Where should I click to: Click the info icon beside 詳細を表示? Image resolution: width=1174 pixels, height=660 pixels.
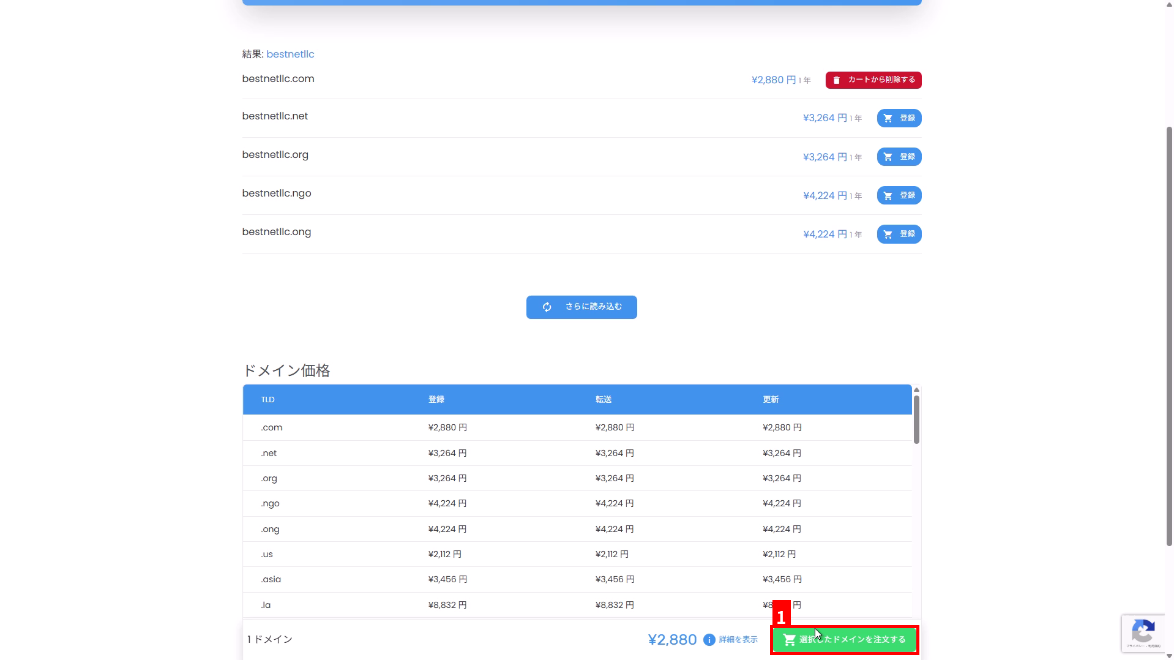(x=709, y=640)
